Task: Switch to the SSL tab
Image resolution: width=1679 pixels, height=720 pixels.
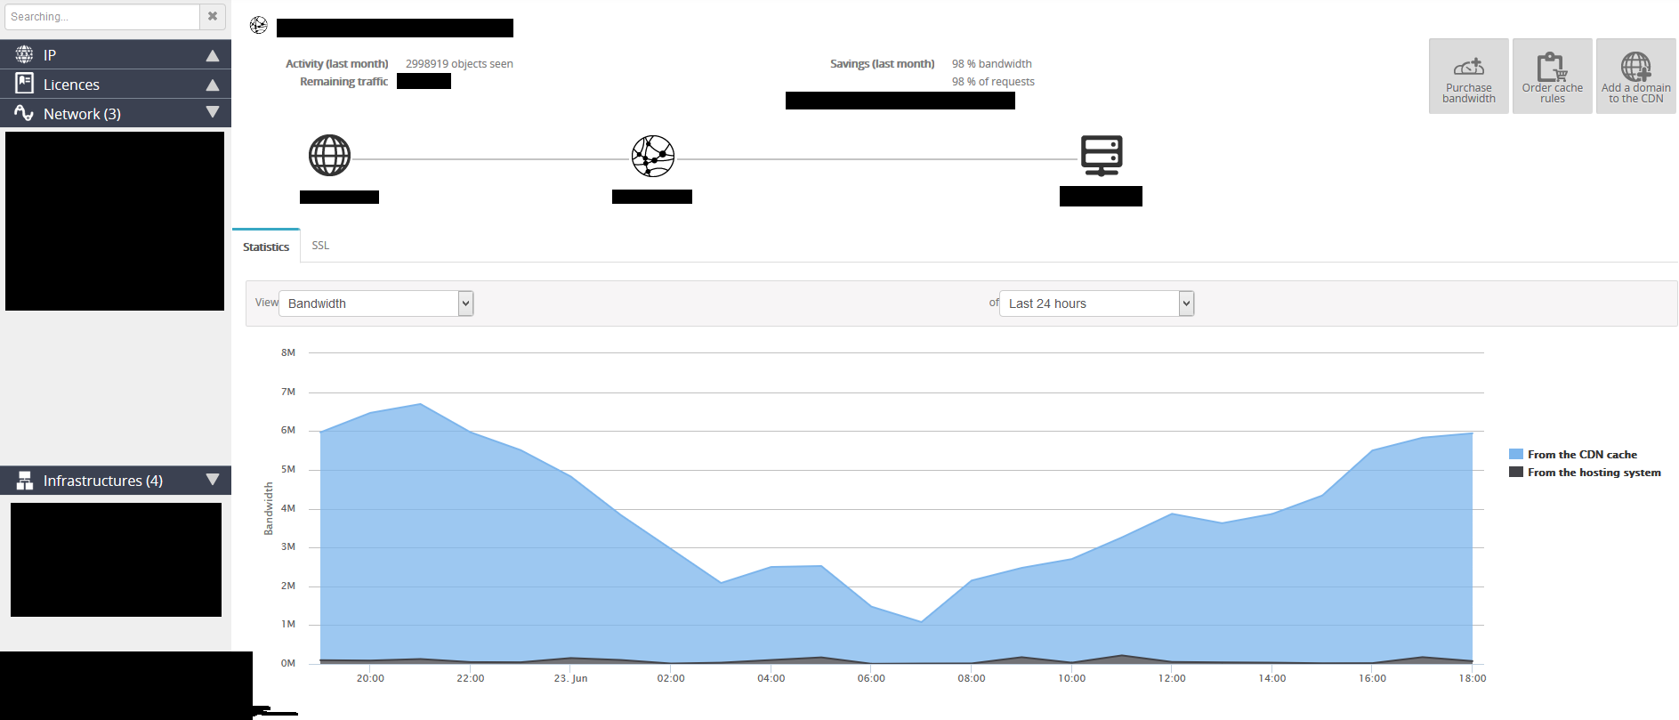Action: 320,246
